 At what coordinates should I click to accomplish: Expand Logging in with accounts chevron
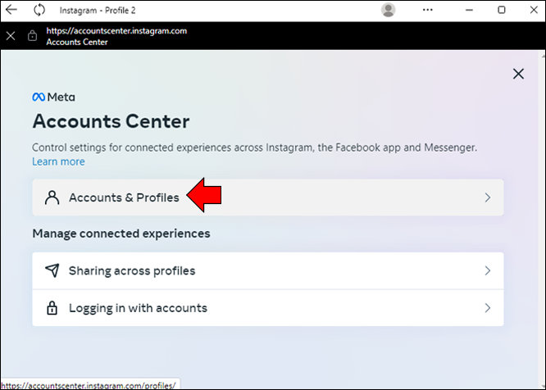(487, 308)
